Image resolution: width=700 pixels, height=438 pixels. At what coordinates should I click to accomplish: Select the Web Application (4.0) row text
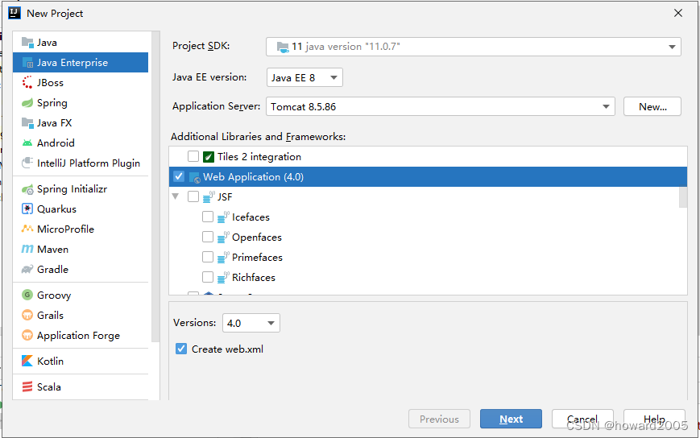(x=253, y=176)
